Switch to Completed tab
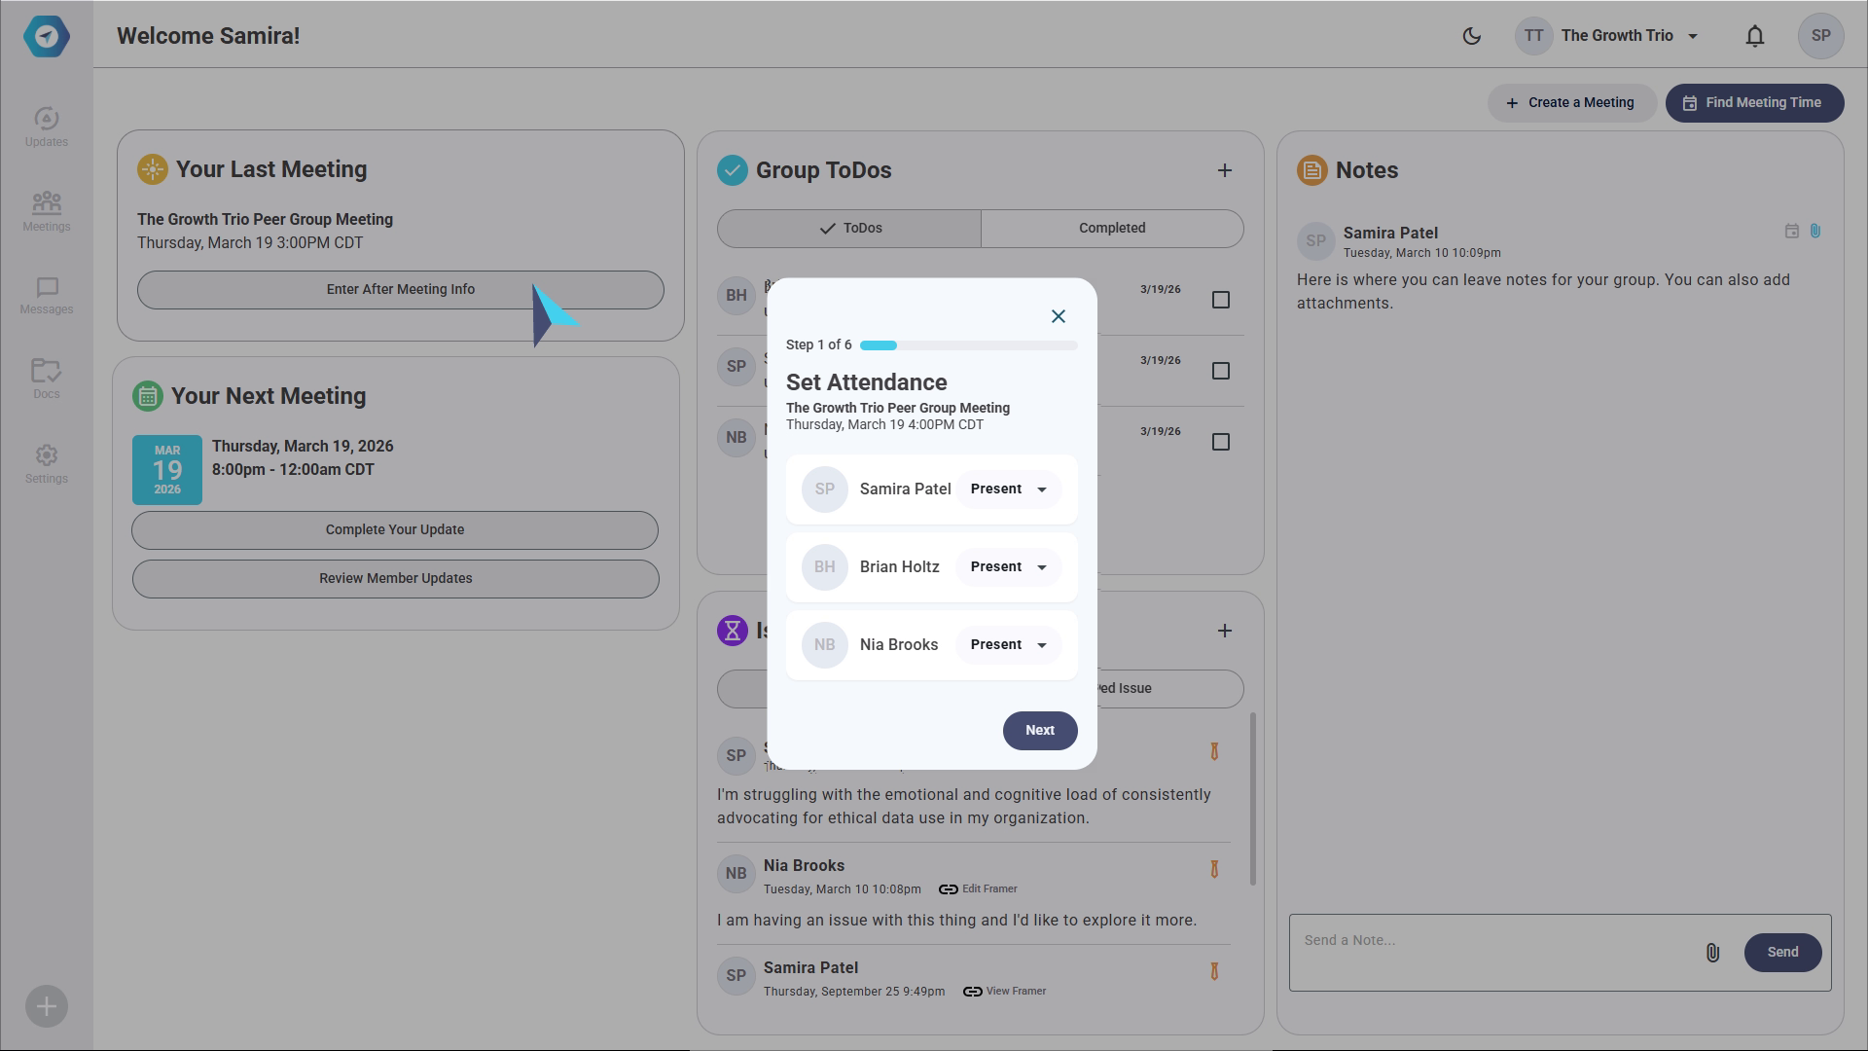Screen dimensions: 1868x1051 click(x=1111, y=228)
